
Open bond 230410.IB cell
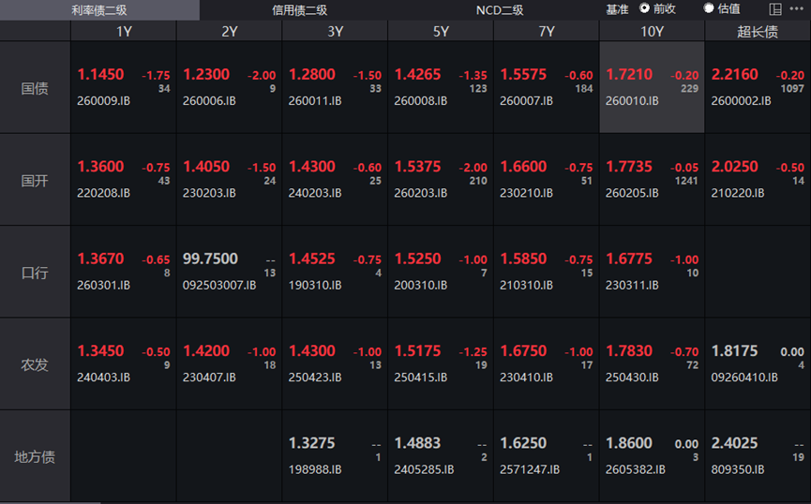coord(547,363)
